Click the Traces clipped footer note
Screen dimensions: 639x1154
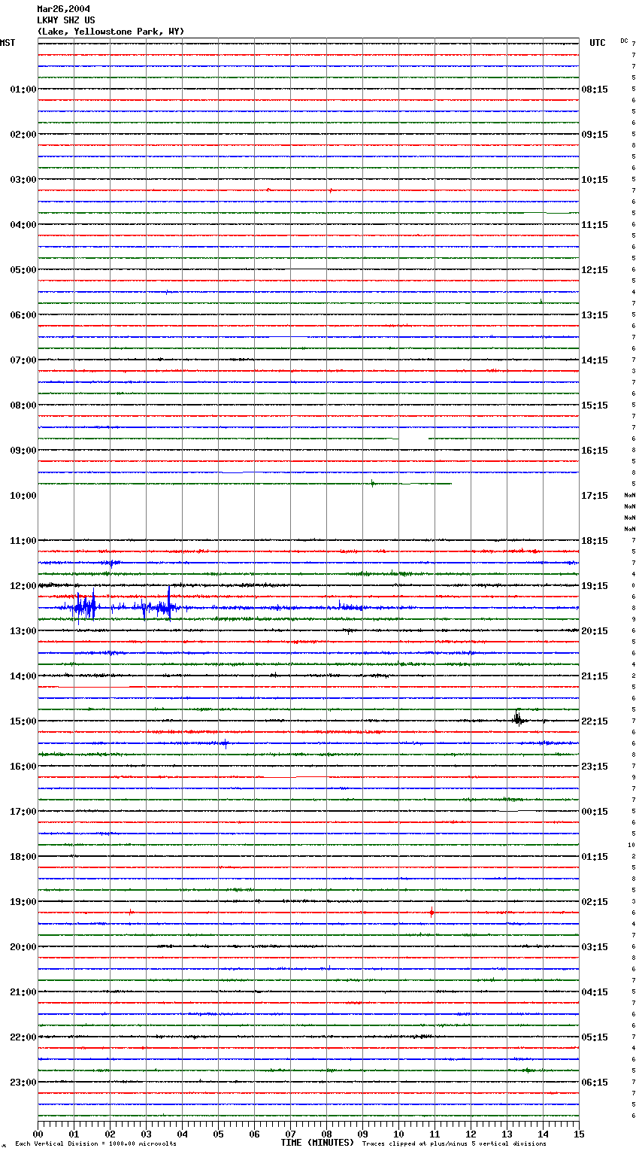454,1143
